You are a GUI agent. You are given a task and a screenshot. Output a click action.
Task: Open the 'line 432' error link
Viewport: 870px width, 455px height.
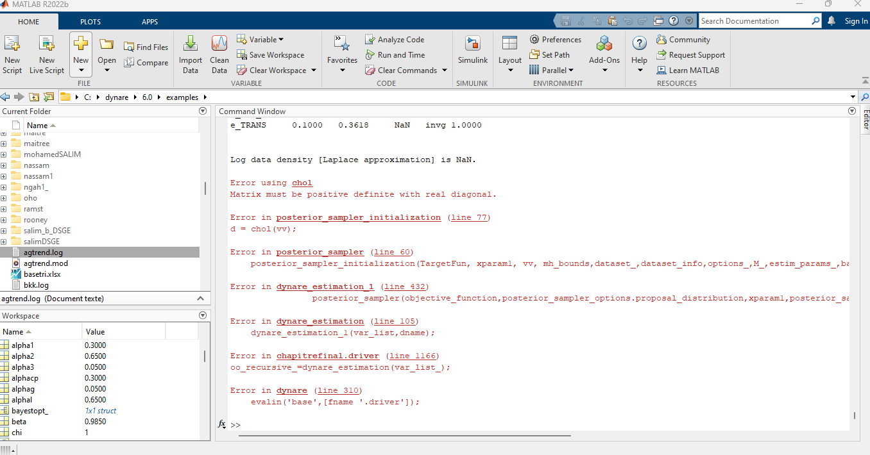click(x=404, y=286)
